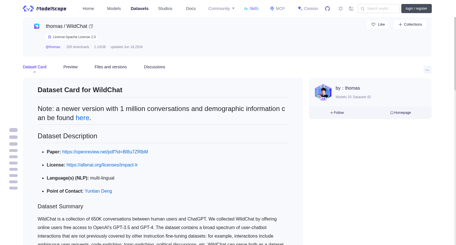Click the 'Models 33' count
The image size is (456, 245).
tap(343, 97)
